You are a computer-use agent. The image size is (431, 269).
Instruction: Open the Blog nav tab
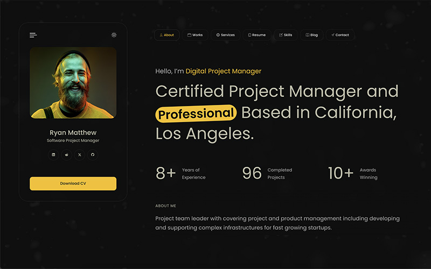click(x=311, y=35)
